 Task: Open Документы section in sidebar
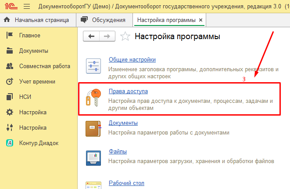[x=34, y=51]
